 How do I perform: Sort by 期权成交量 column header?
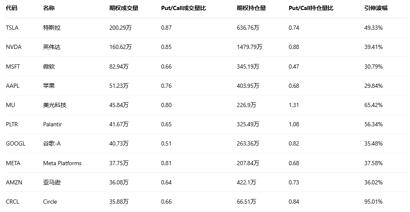(123, 8)
